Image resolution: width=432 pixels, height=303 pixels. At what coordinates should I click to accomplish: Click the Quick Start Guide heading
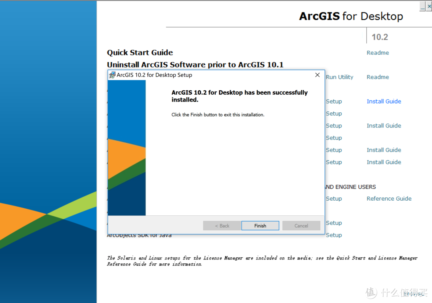[140, 52]
